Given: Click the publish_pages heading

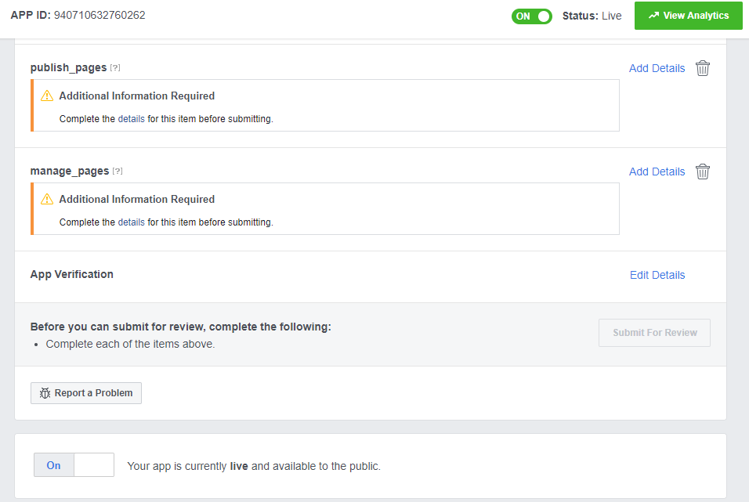Looking at the screenshot, I should coord(68,68).
